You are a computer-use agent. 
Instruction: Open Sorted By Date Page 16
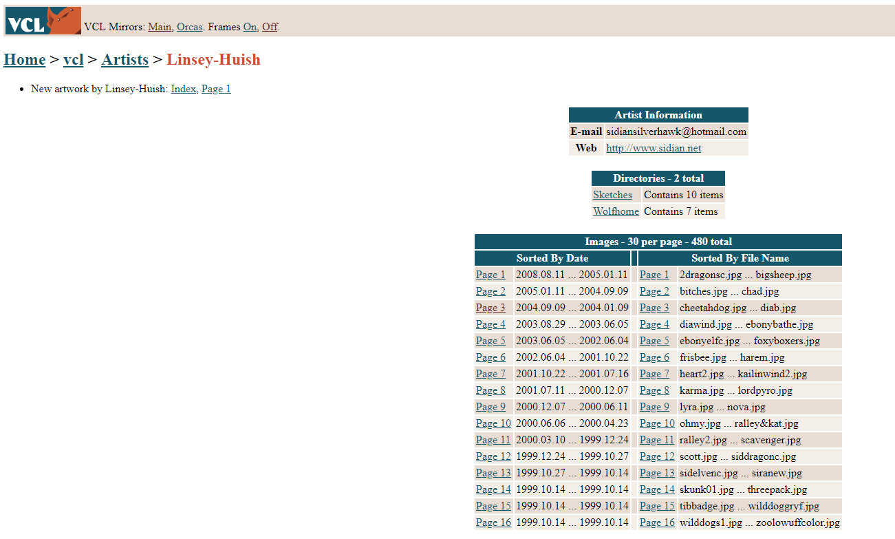click(x=493, y=522)
